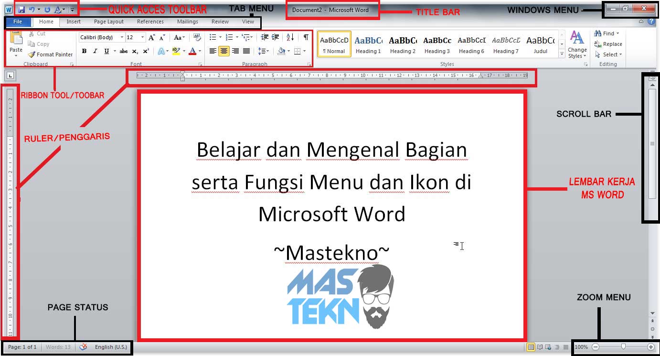Open Find with the Find icon

[x=606, y=33]
